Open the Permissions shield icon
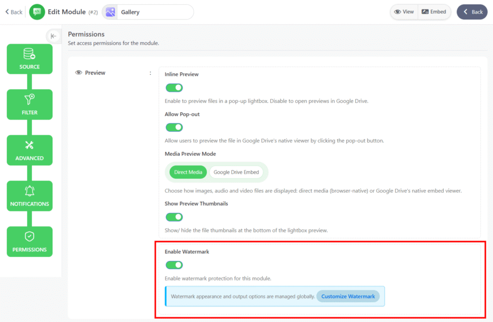 (x=29, y=236)
